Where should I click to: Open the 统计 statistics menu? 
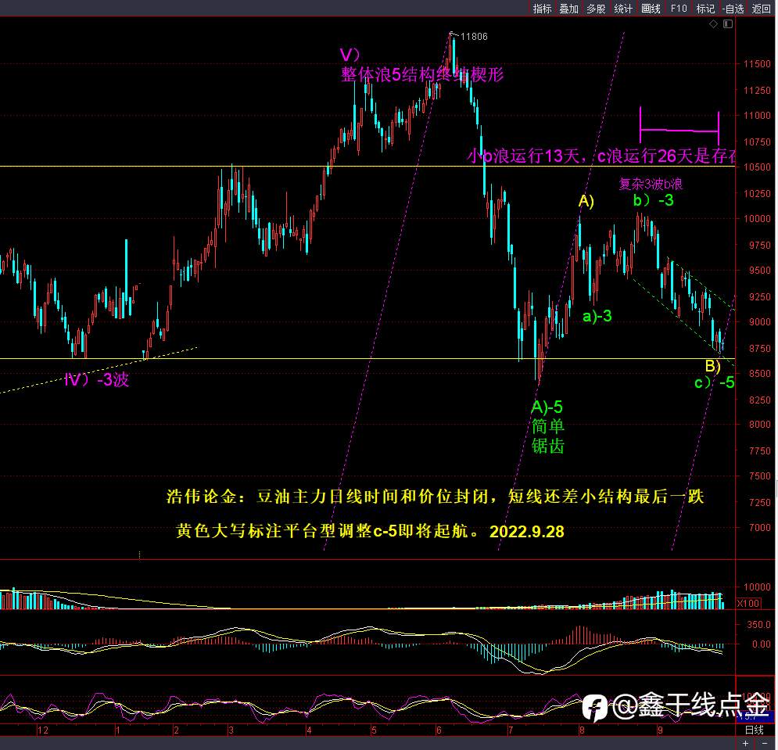click(x=623, y=9)
